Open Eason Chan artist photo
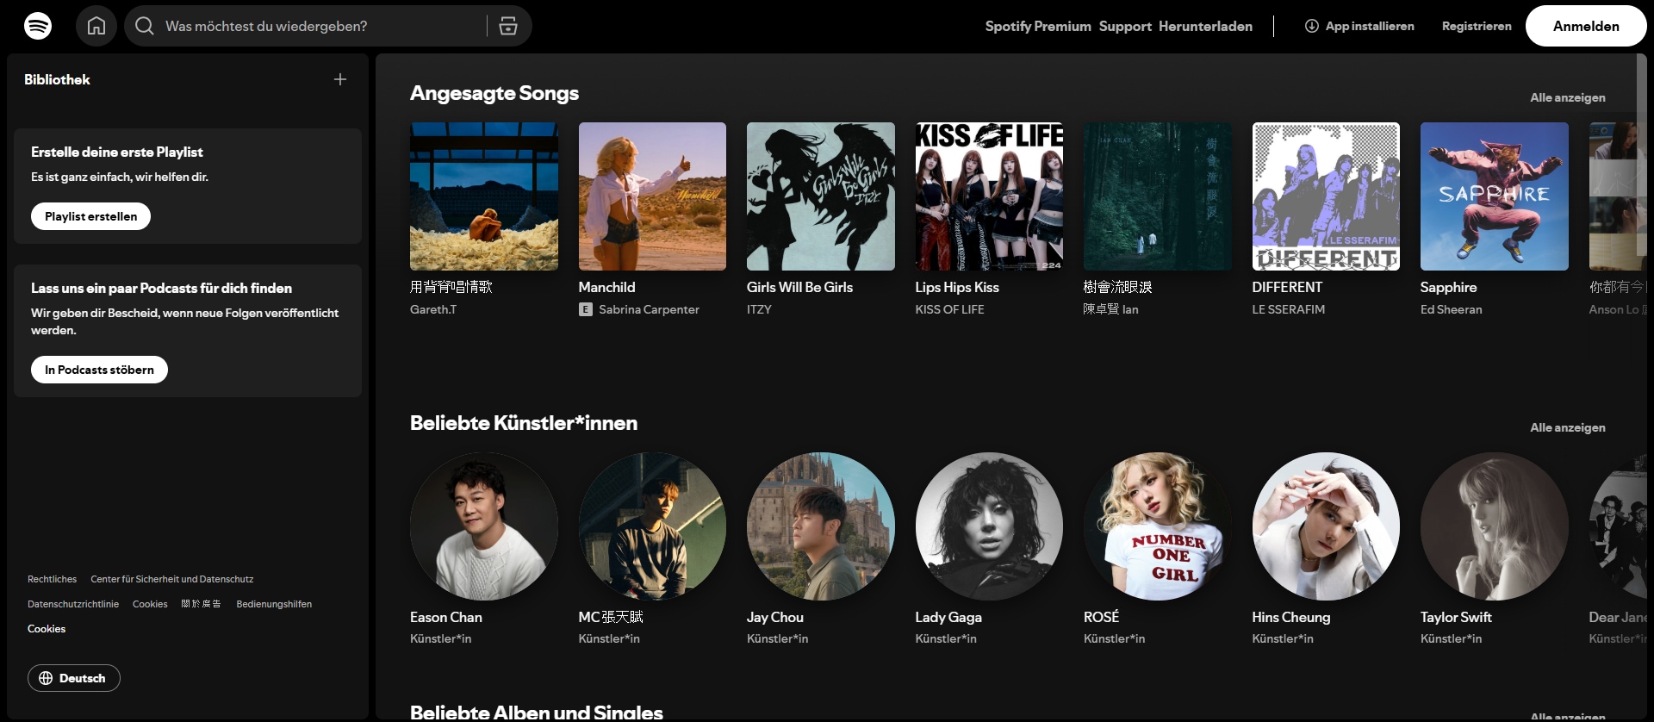 click(484, 526)
